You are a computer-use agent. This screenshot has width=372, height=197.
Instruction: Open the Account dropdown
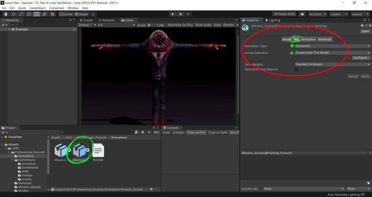point(318,14)
